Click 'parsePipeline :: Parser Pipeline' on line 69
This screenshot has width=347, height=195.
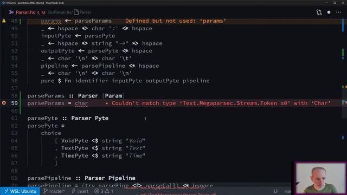tap(81, 178)
